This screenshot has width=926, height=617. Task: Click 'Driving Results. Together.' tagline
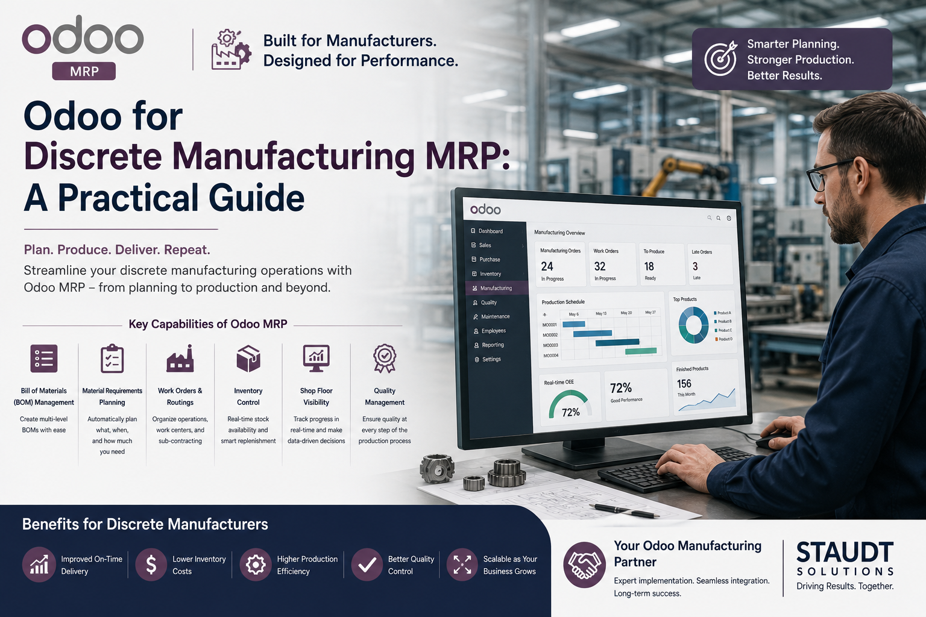(x=845, y=586)
